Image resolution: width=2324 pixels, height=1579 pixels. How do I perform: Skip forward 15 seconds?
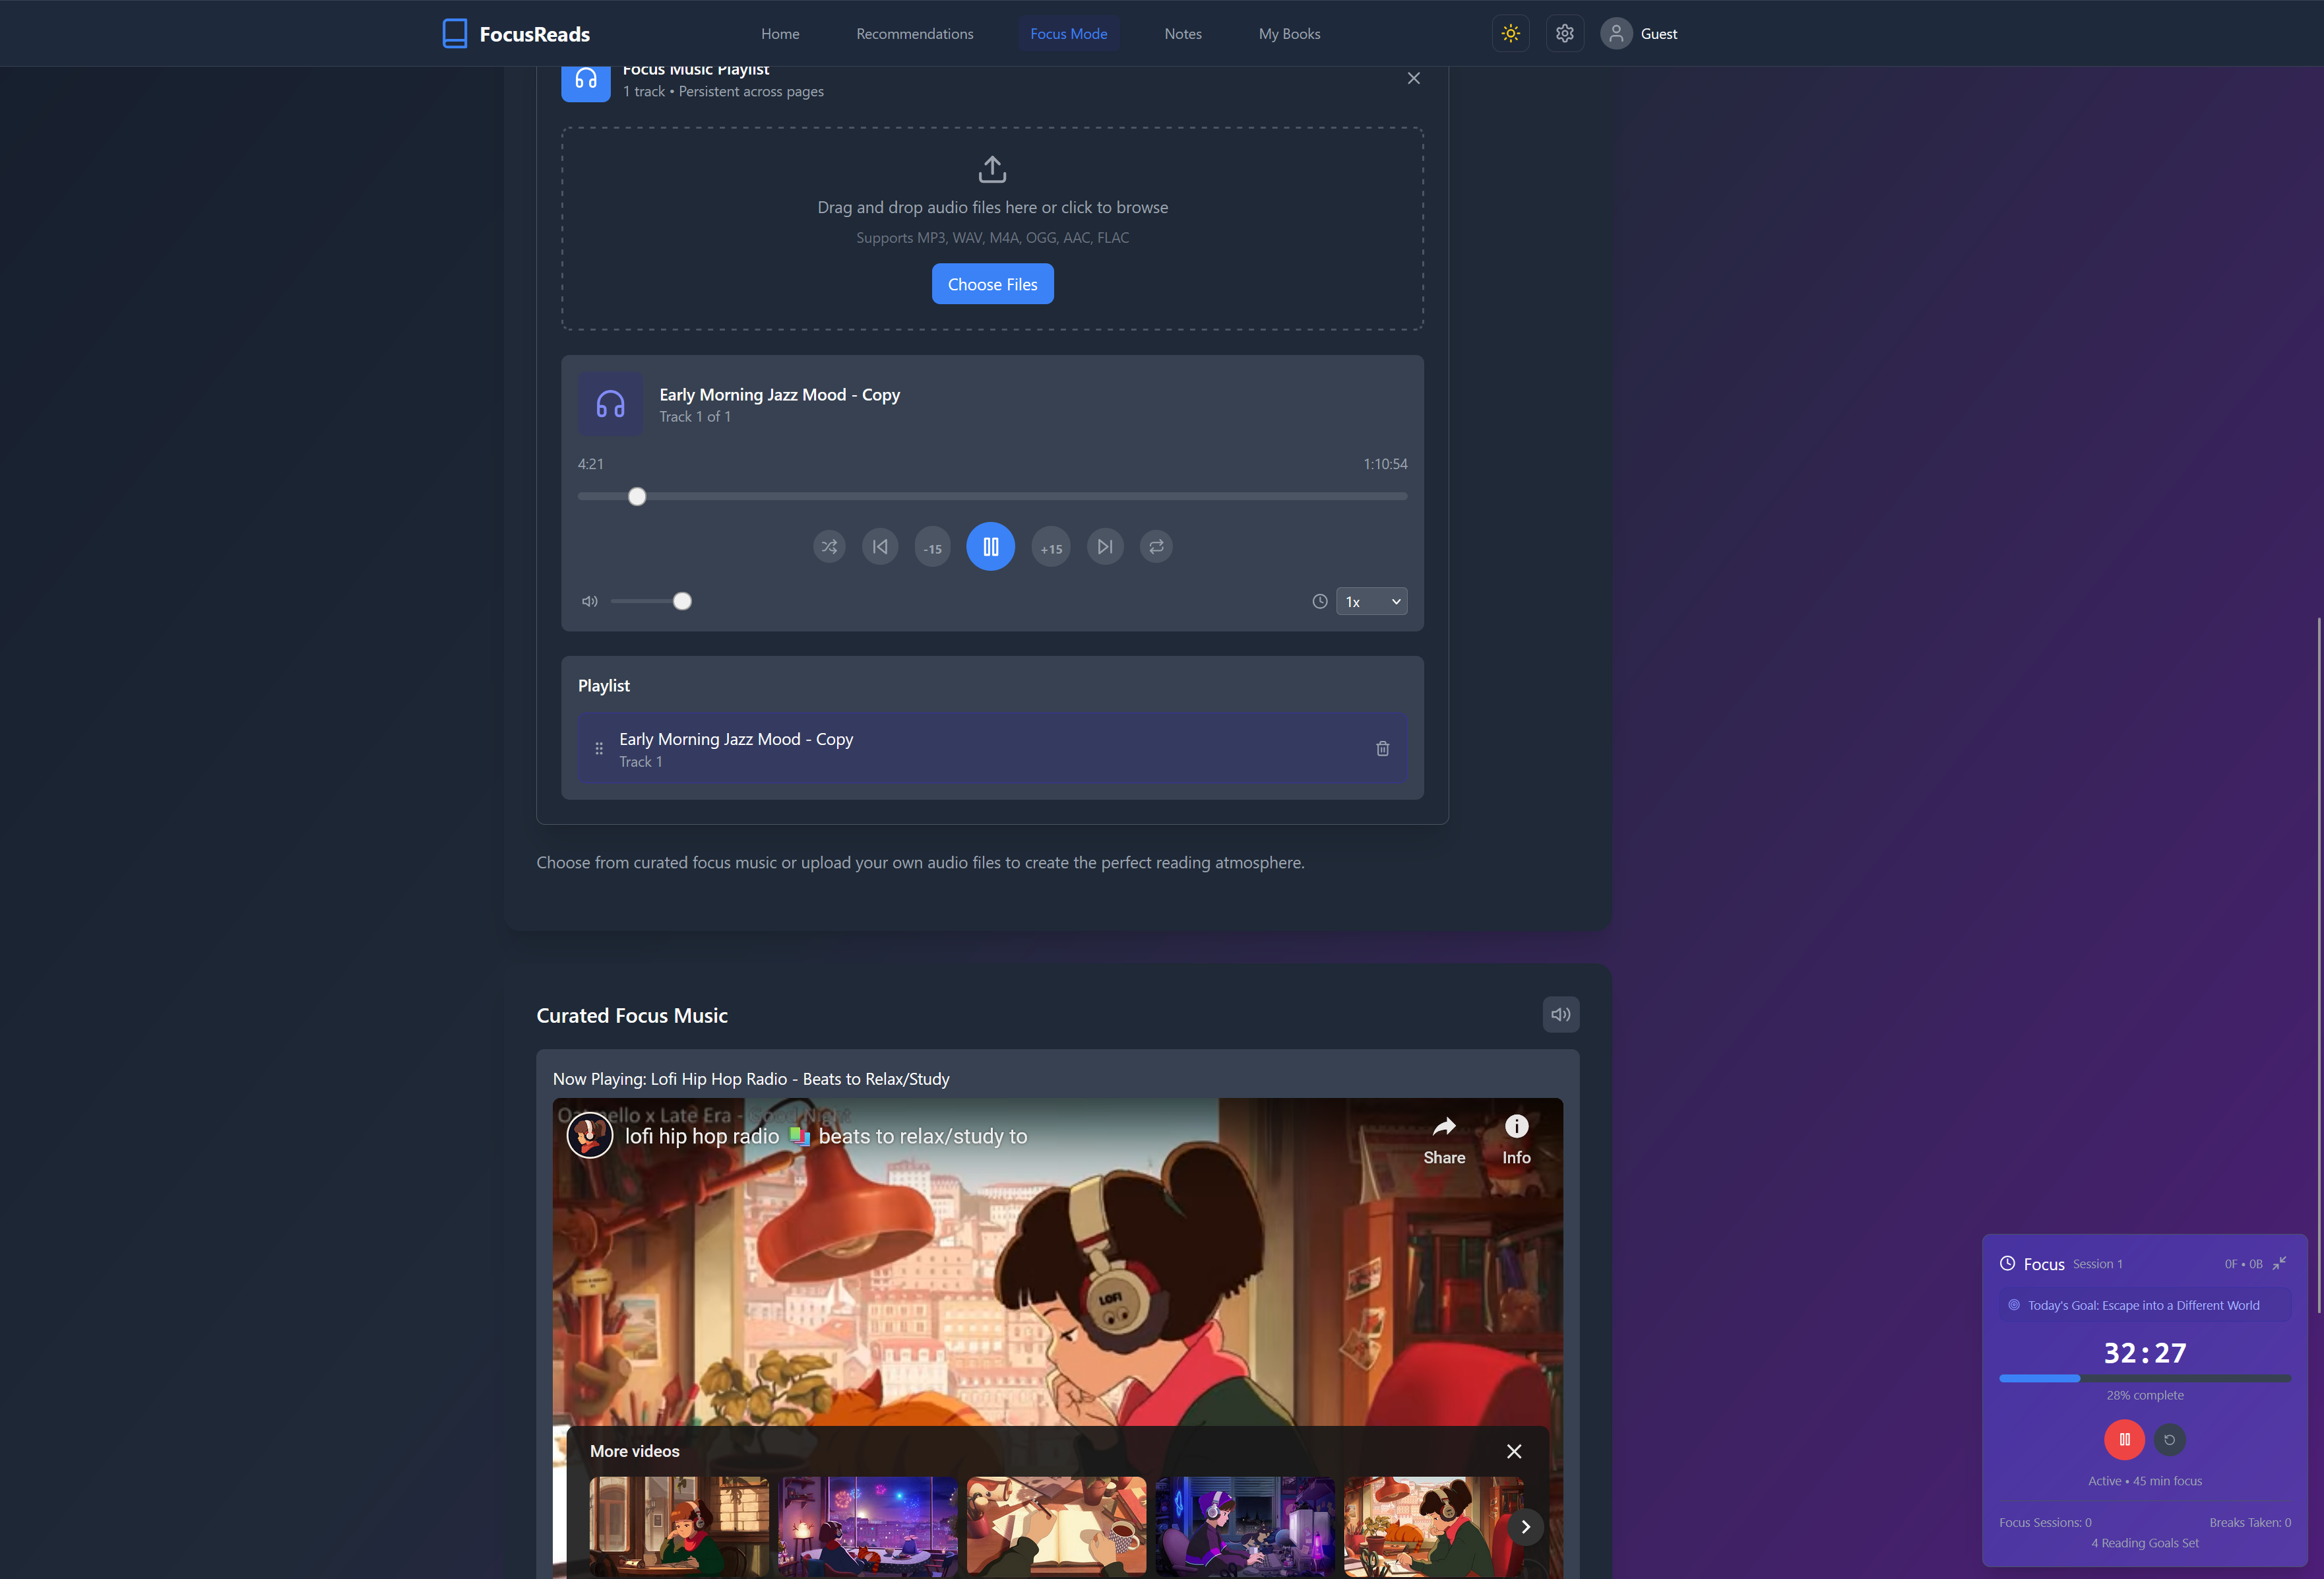(x=1051, y=548)
